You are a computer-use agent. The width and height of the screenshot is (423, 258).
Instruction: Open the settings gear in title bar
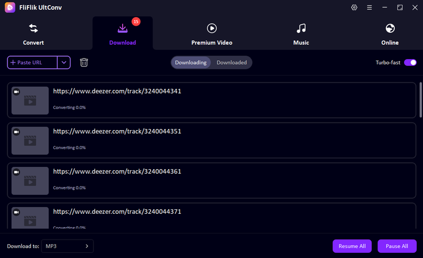(x=354, y=7)
